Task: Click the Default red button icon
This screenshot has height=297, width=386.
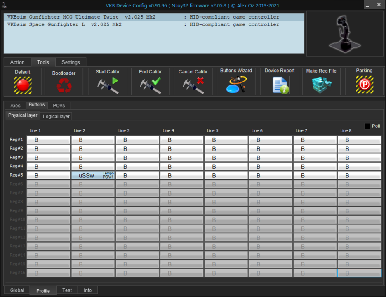Action: (23, 85)
